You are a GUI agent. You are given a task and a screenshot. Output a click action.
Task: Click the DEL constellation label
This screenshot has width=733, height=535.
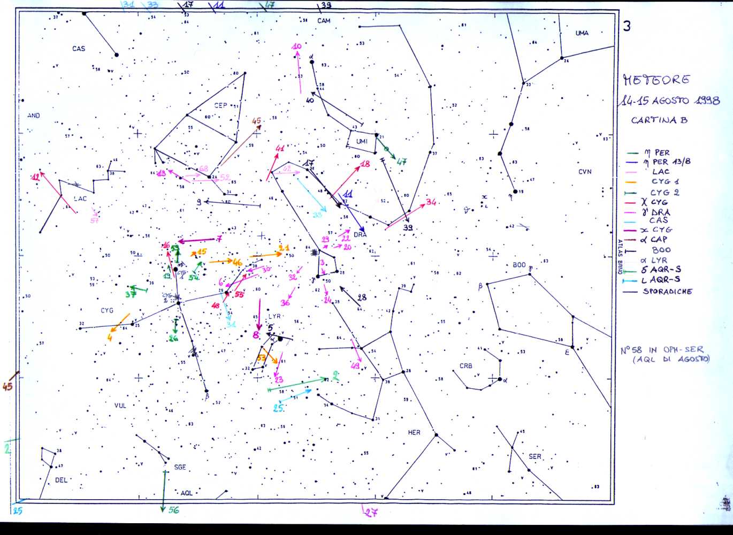(x=62, y=480)
